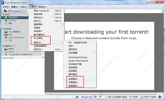
Task: Click the info alert icon at status bar end
Action: [159, 97]
